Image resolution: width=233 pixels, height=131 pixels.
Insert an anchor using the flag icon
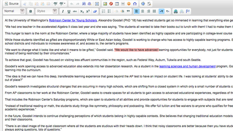click(188, 11)
